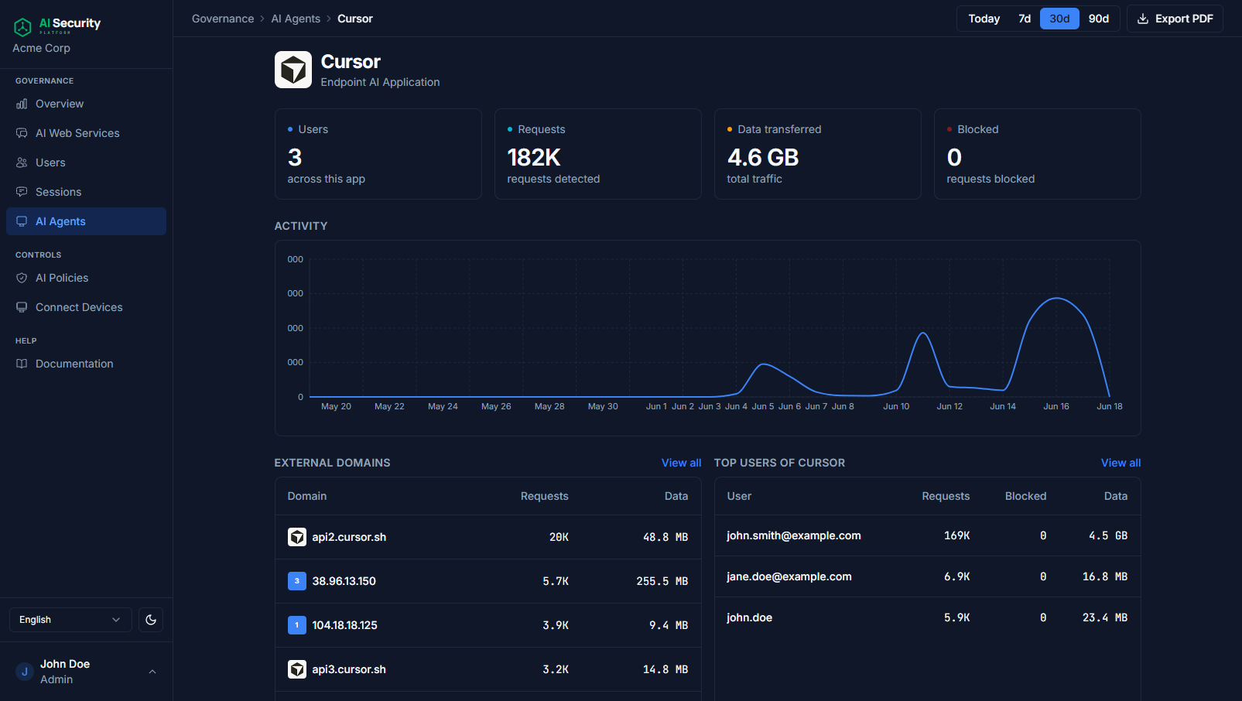Open AI Policies under Controls
This screenshot has width=1242, height=701.
86,278
